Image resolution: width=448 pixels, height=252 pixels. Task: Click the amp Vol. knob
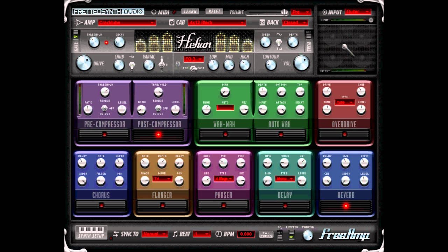click(302, 63)
